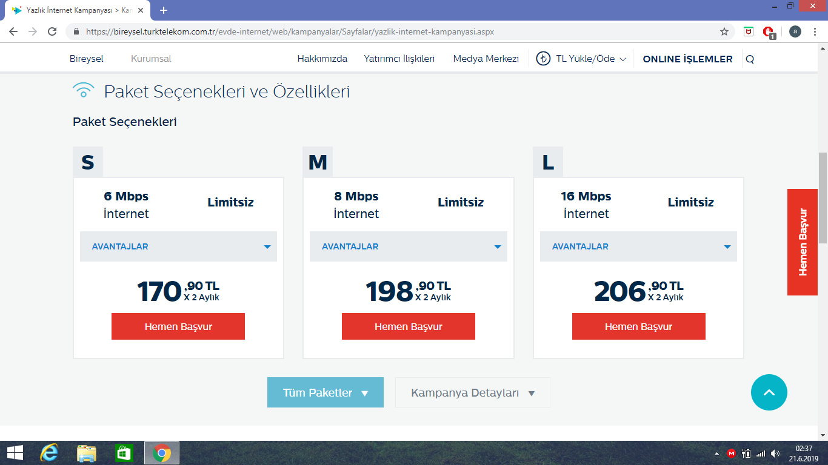
Task: Click the 16 Mbps İnternet label
Action: [586, 205]
